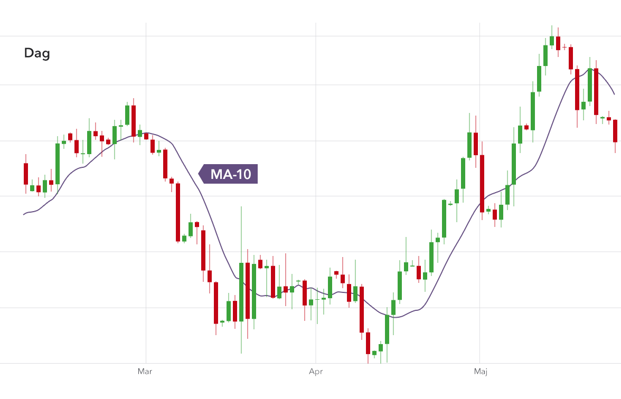Click the Dag timeframe label
The width and height of the screenshot is (621, 399).
(37, 53)
